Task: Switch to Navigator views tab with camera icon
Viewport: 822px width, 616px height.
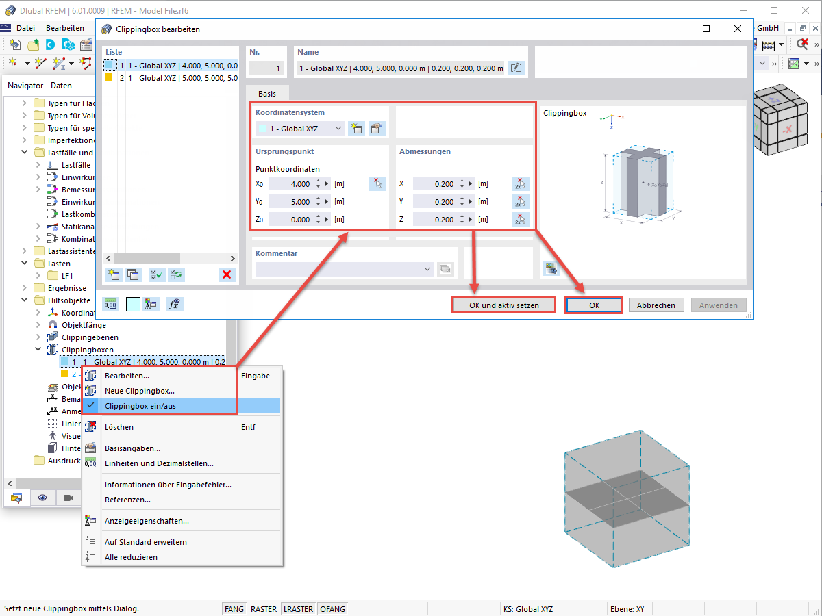Action: pyautogui.click(x=68, y=498)
